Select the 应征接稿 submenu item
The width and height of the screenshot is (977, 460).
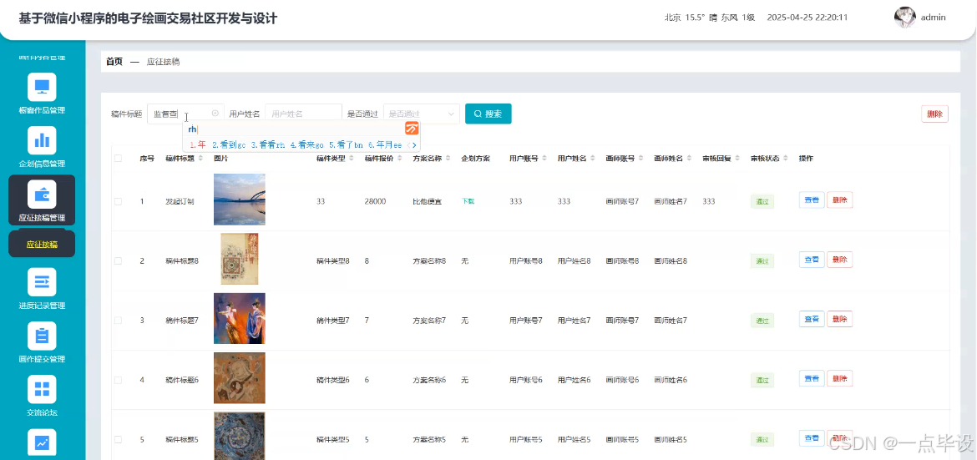click(x=42, y=244)
